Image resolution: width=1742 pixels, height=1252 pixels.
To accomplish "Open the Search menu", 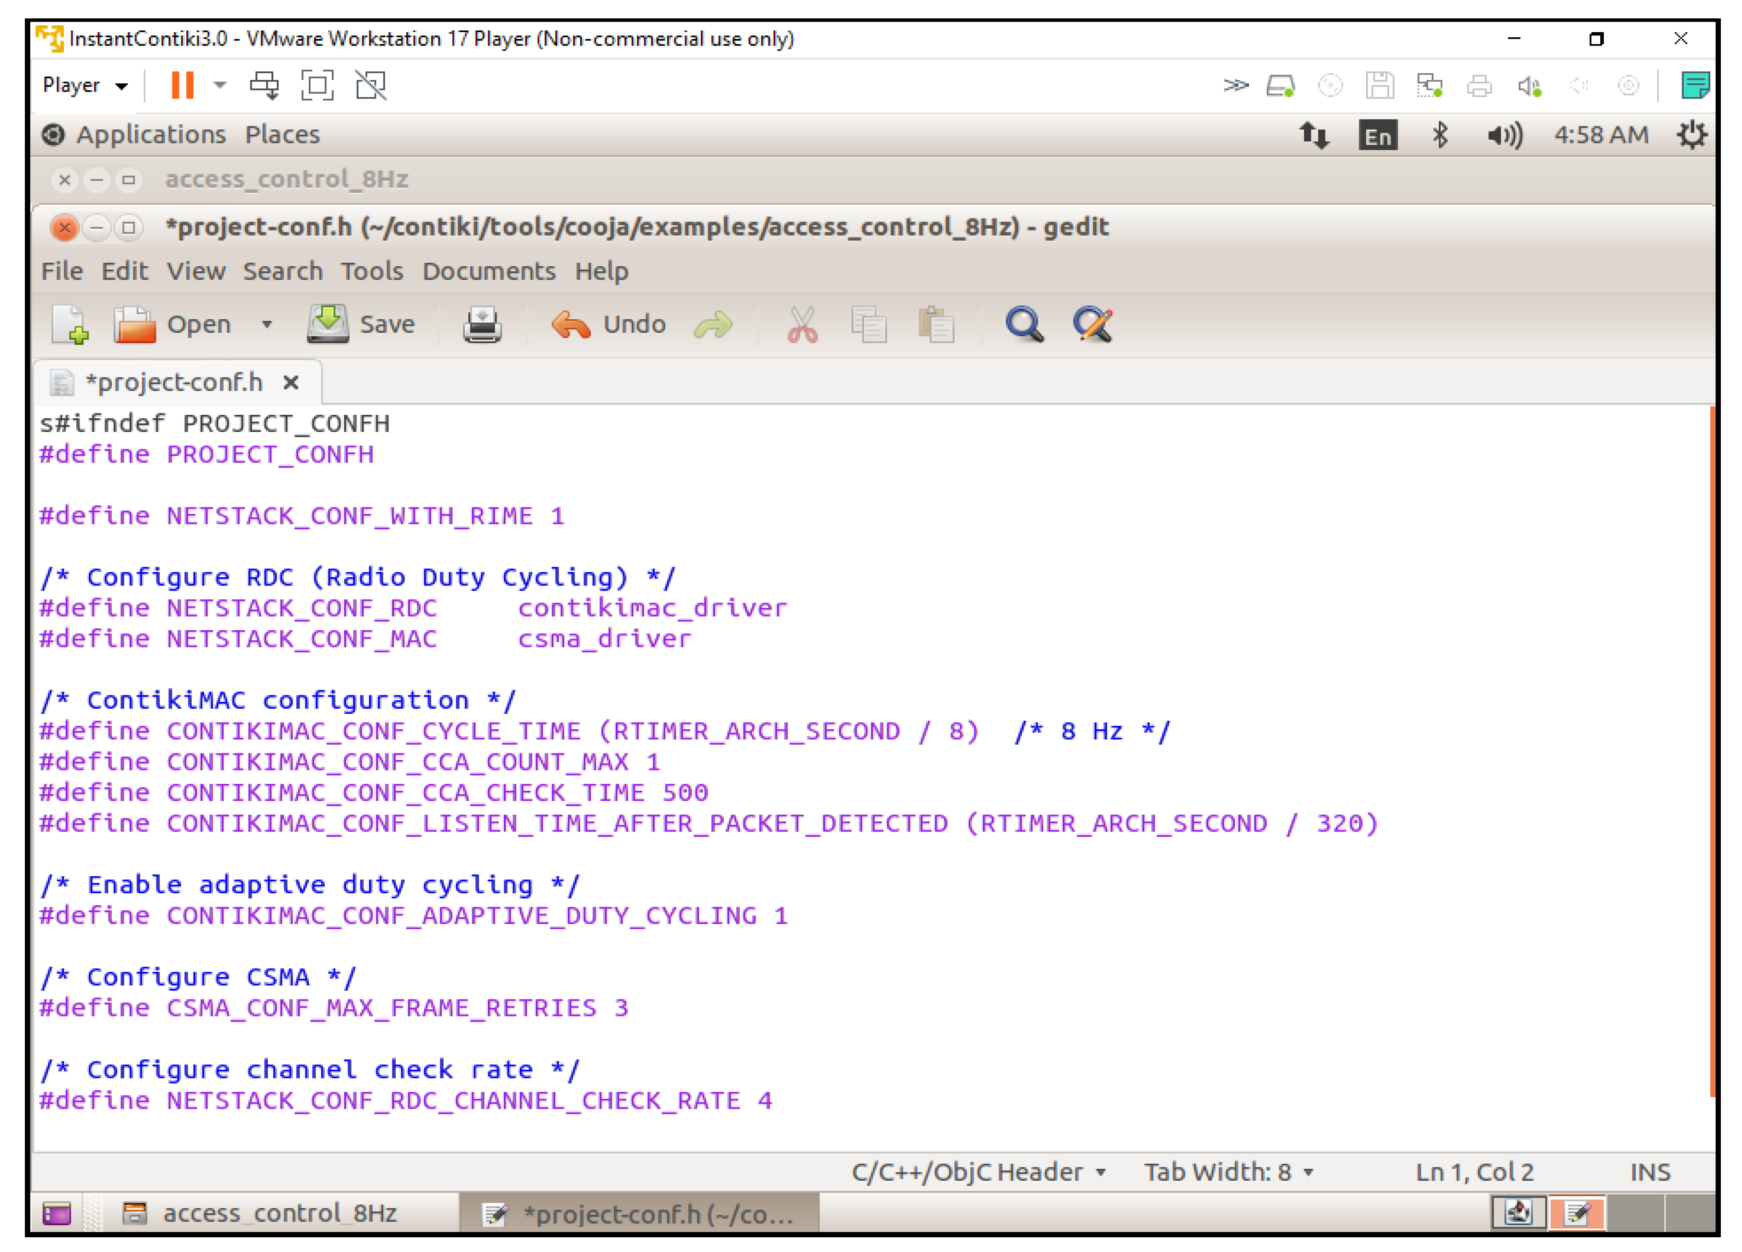I will coord(283,271).
